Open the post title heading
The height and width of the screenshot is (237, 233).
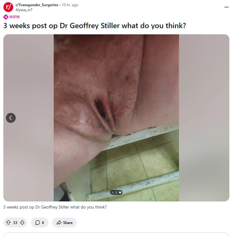pyautogui.click(x=94, y=26)
